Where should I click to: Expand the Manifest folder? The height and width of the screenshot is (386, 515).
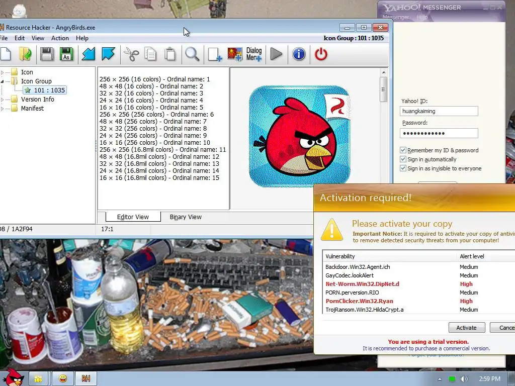[x=3, y=109]
